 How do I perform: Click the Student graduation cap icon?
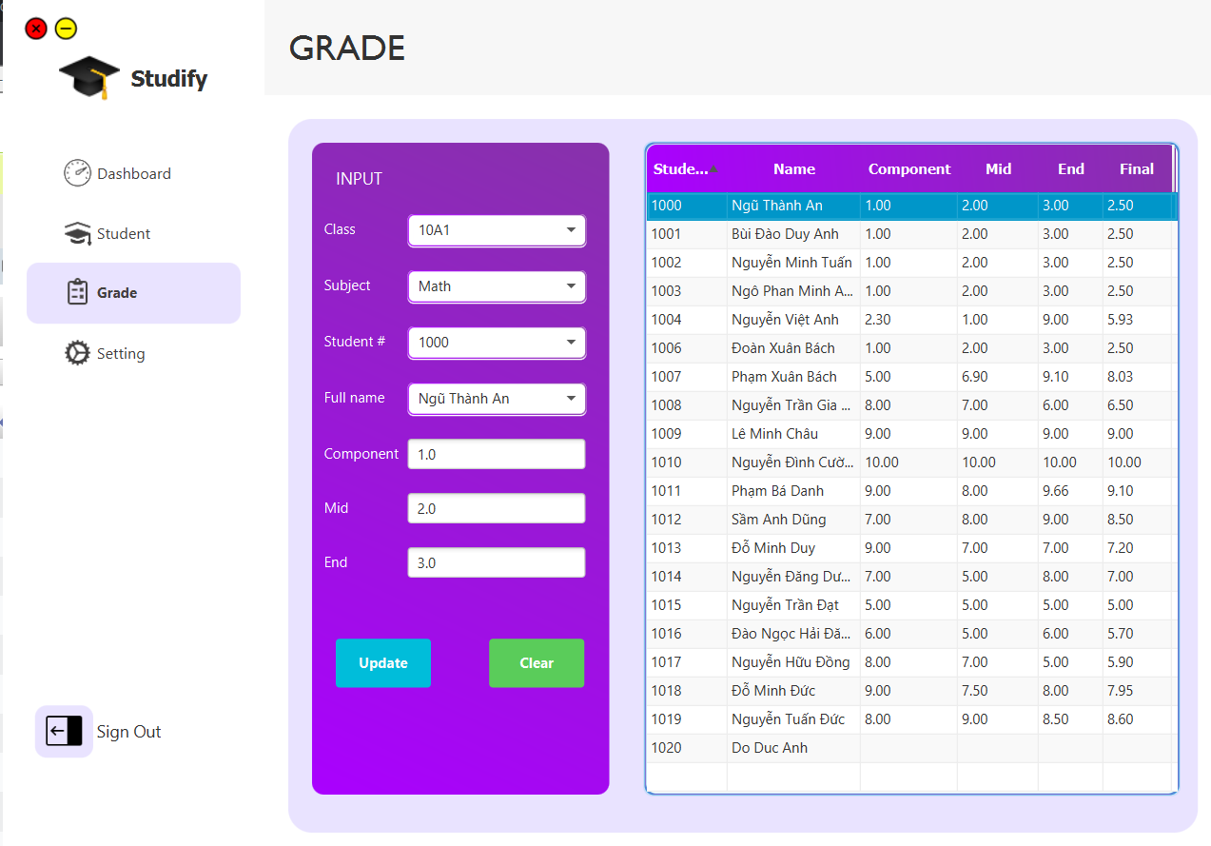pos(77,233)
